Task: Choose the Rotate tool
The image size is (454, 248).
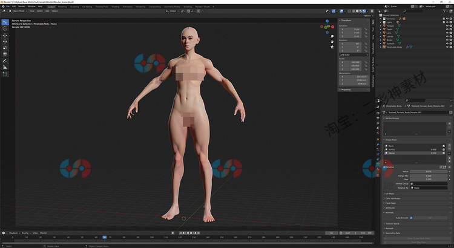Action: tap(5, 41)
